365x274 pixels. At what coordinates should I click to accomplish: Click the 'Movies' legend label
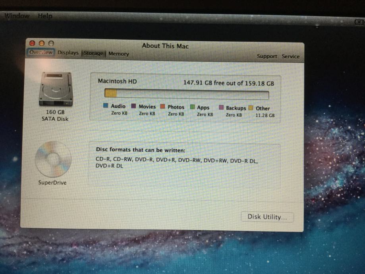coord(147,106)
